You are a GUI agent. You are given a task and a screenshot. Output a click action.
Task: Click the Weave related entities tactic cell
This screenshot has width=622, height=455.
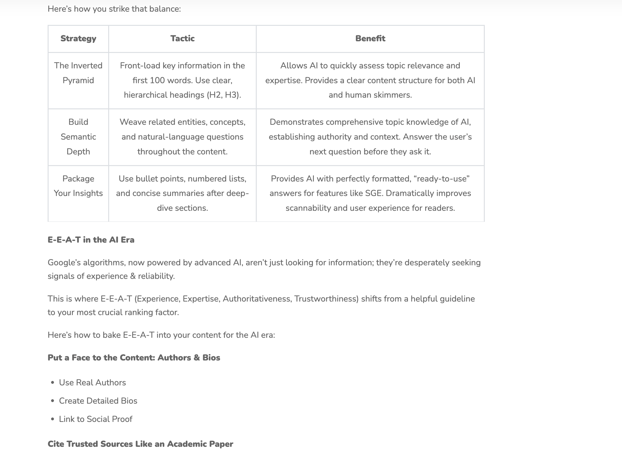[x=182, y=137]
